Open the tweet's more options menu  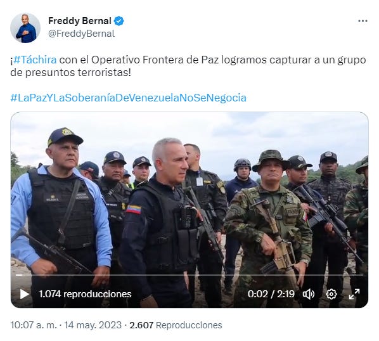coord(363,22)
